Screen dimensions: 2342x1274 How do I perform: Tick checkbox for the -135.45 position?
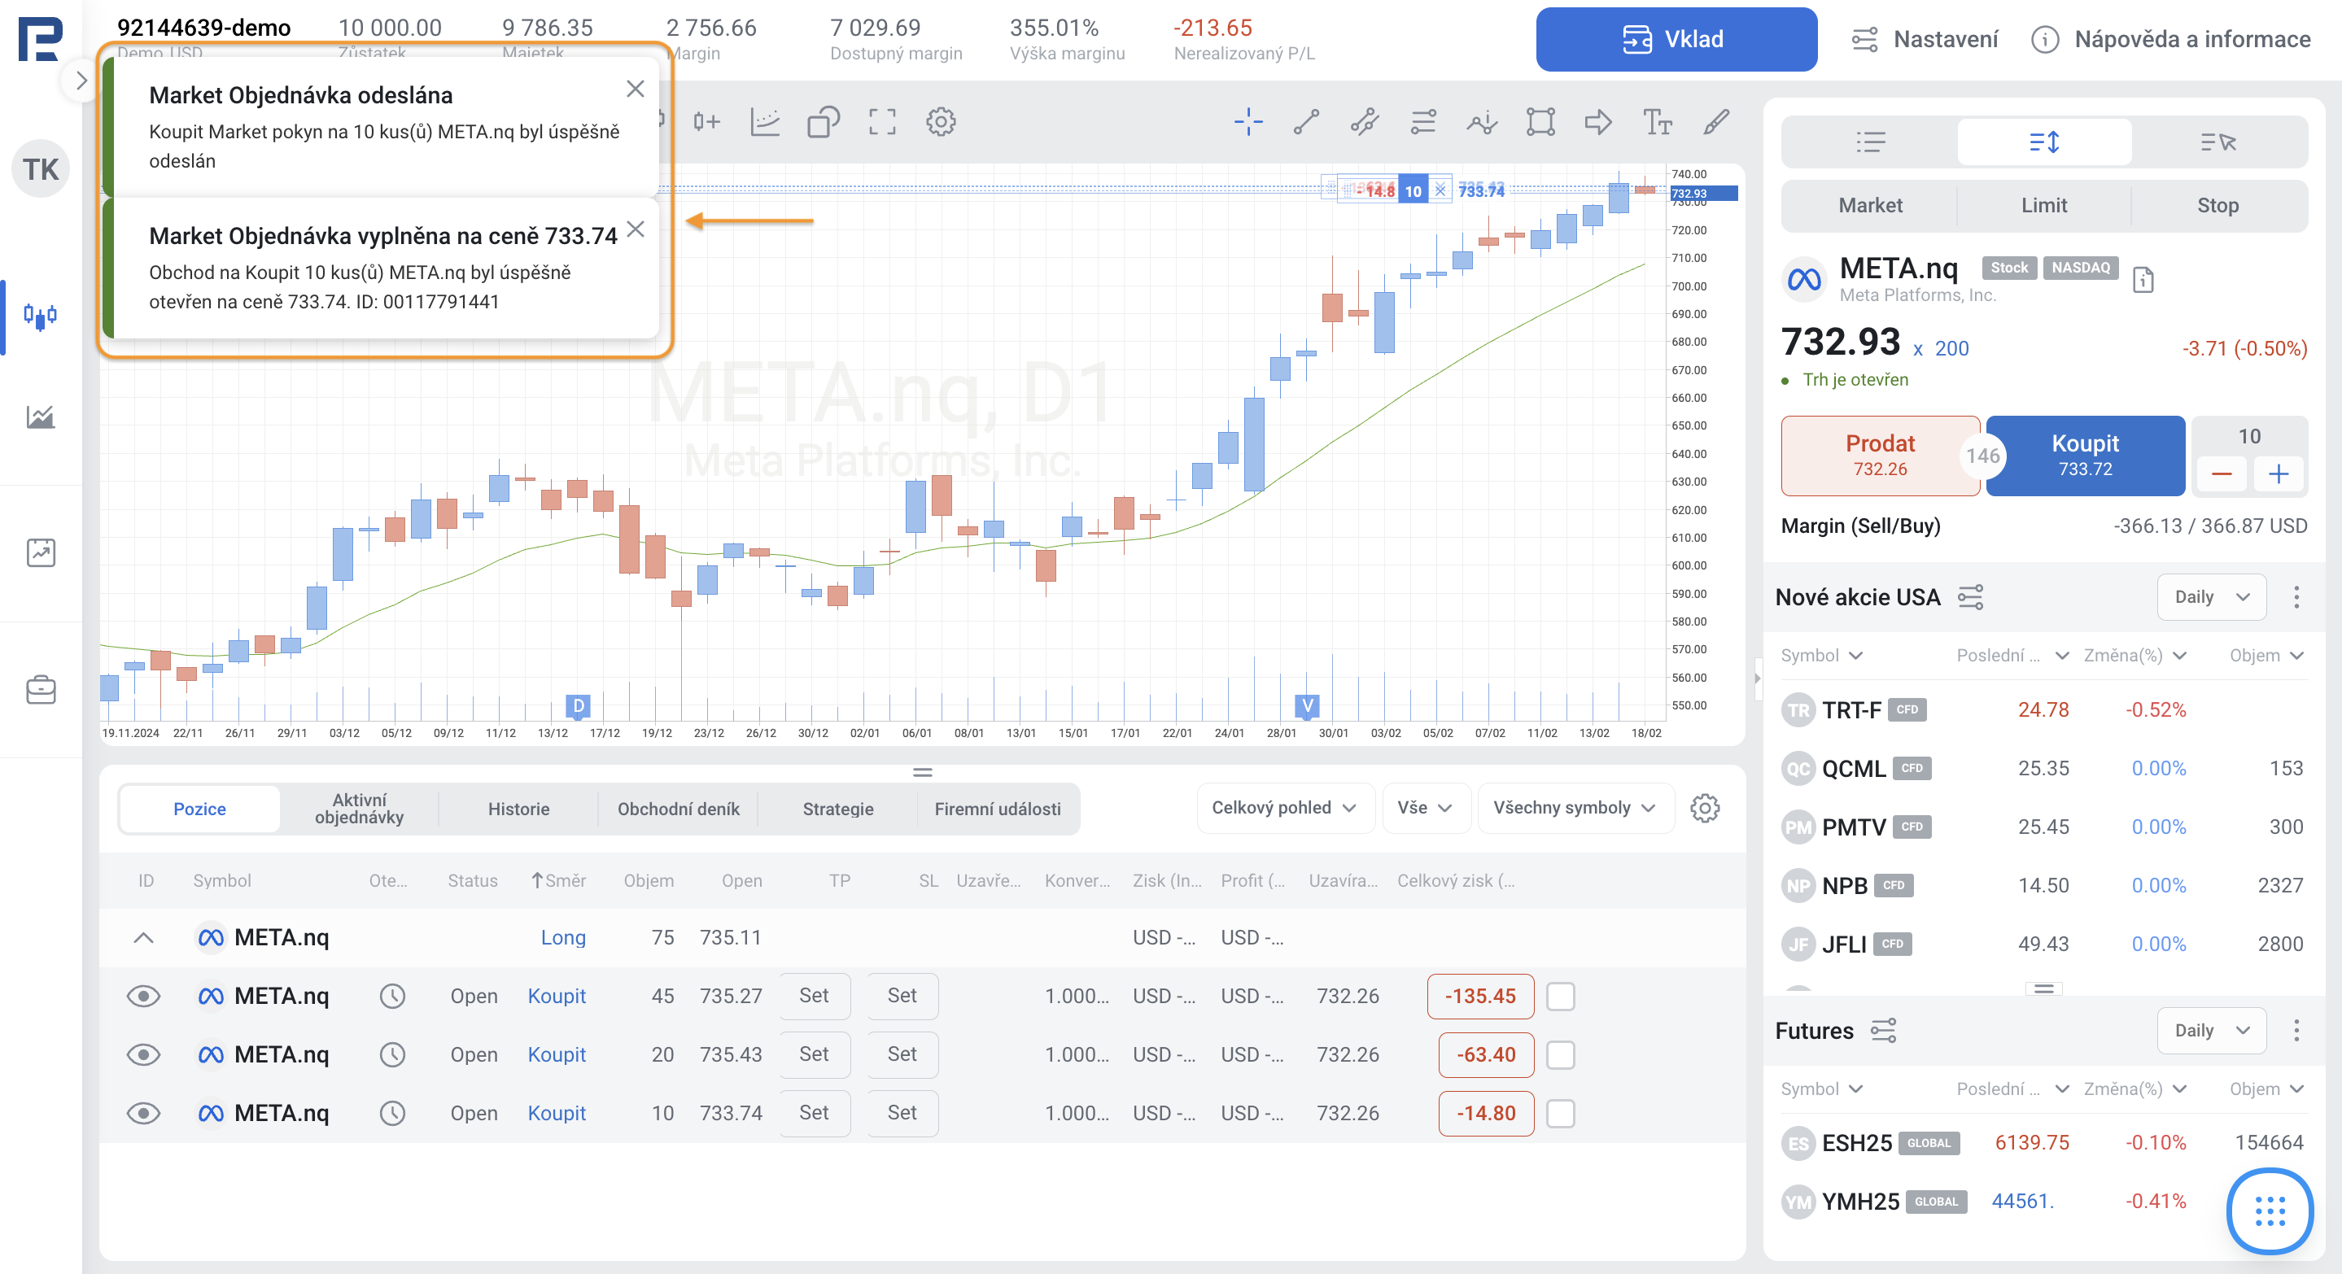pos(1560,996)
